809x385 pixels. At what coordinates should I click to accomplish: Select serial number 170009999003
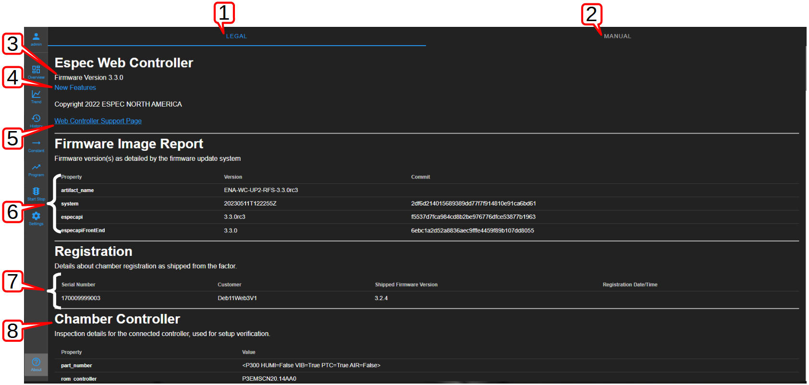pos(81,298)
